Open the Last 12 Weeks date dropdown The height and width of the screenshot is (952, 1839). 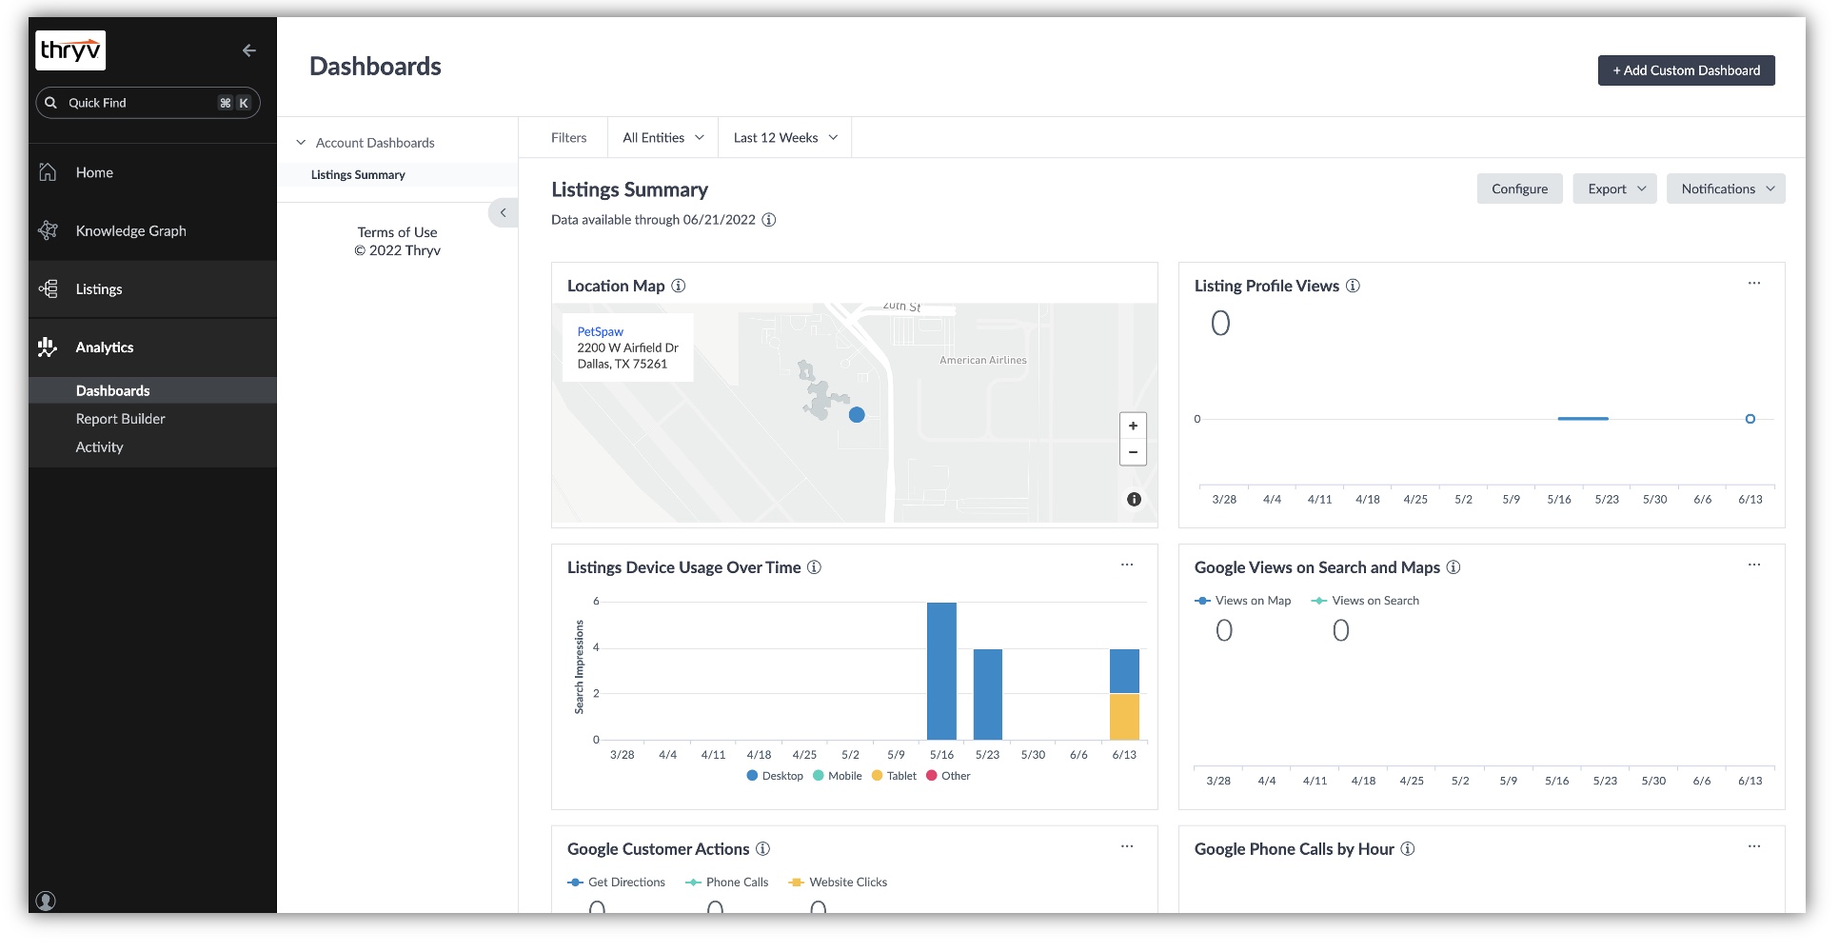(x=785, y=138)
